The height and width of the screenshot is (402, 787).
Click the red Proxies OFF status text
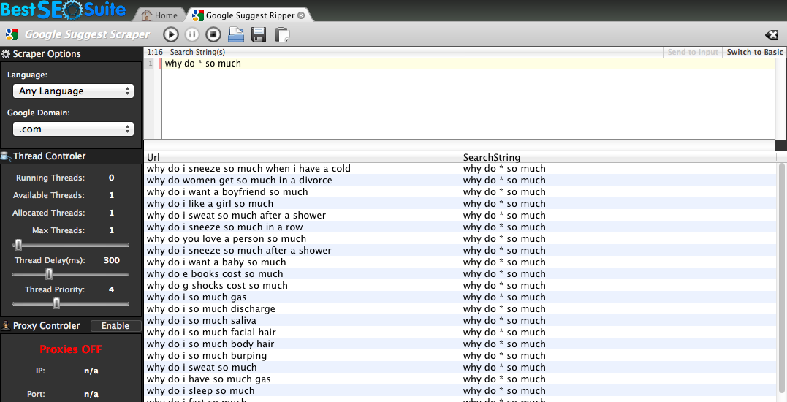pos(71,349)
